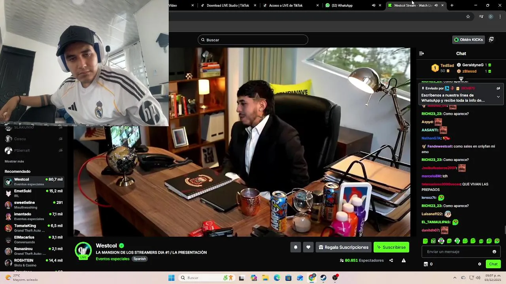Toggle visibility of PSierraR in followed list

(x=60, y=150)
